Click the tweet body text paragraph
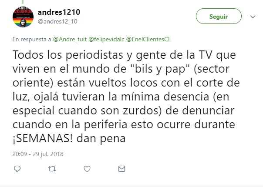 tap(126, 97)
